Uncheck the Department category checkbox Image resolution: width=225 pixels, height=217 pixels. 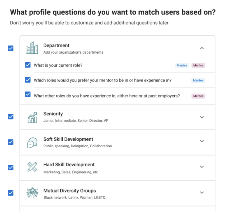[11, 48]
